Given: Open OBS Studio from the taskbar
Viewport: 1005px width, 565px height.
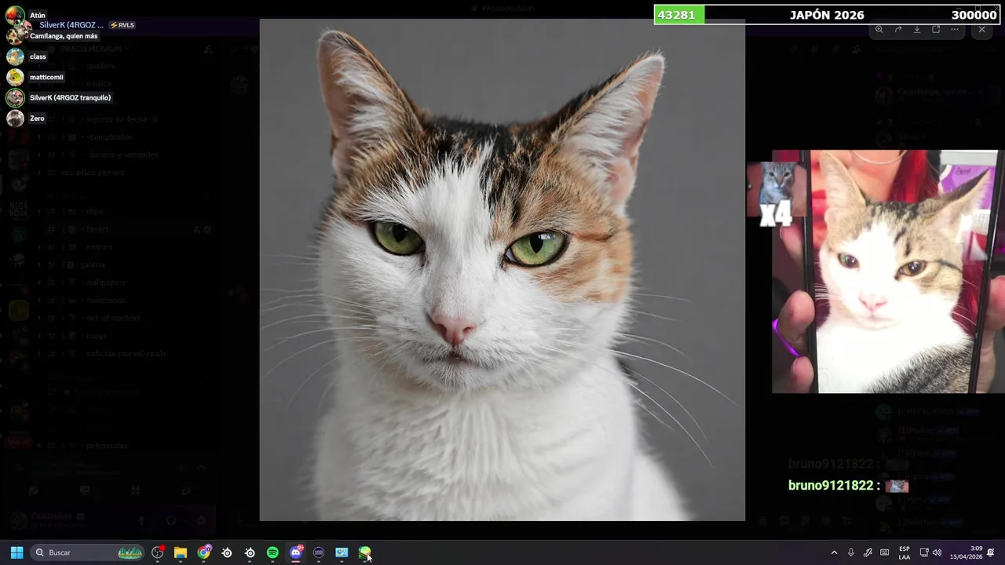Looking at the screenshot, I should (158, 552).
